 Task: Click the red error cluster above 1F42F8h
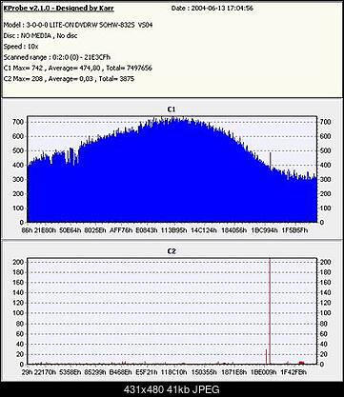tap(301, 363)
